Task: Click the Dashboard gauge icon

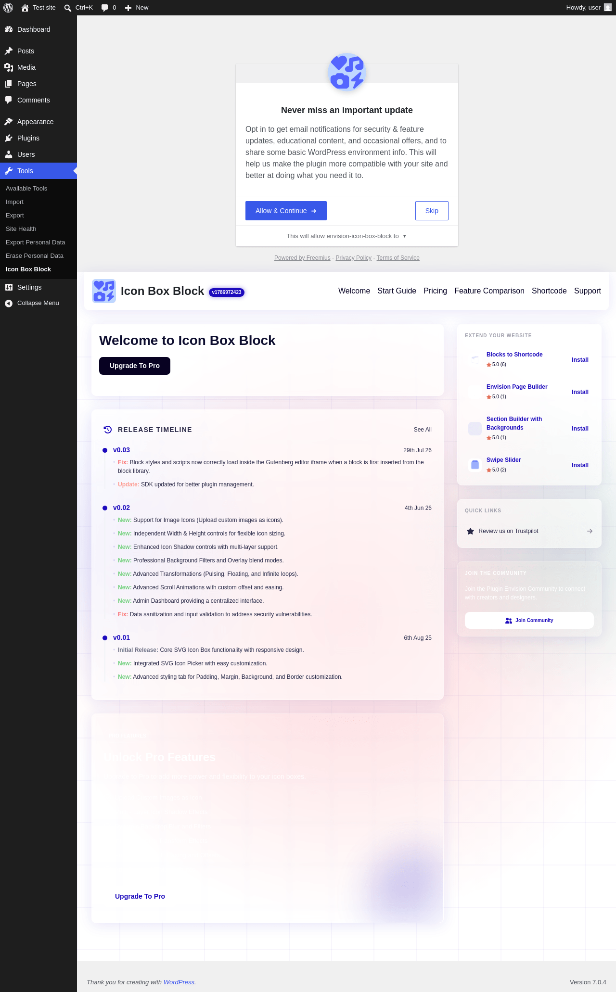Action: (x=9, y=29)
